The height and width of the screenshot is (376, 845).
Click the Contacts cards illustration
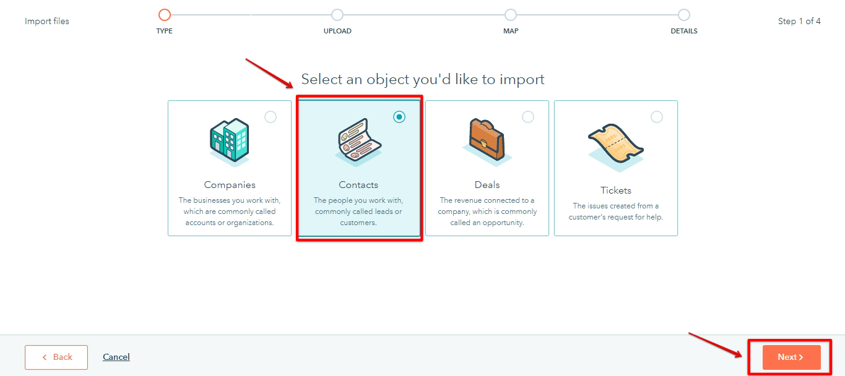pyautogui.click(x=359, y=142)
